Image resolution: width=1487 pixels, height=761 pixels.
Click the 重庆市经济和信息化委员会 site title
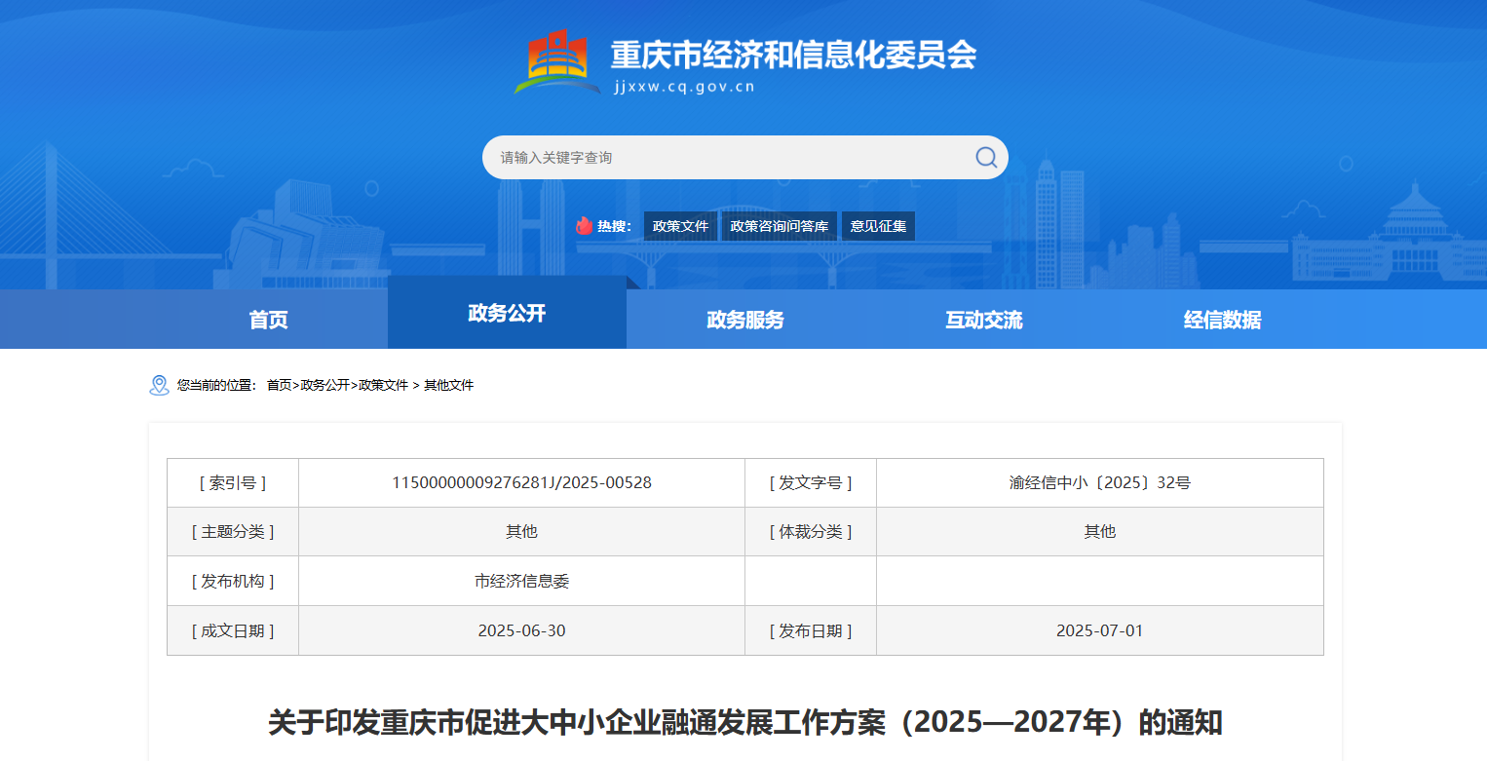793,55
